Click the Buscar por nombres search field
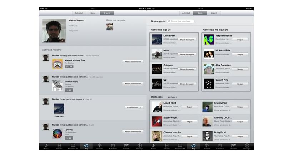293x157 pixels. 180,21
